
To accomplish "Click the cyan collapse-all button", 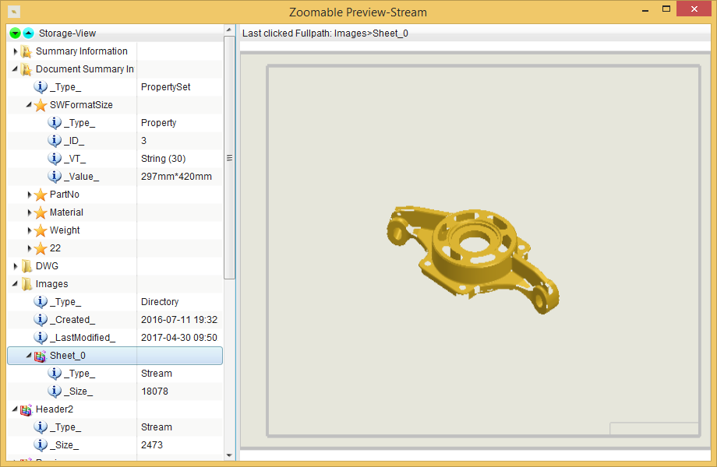I will 28,33.
